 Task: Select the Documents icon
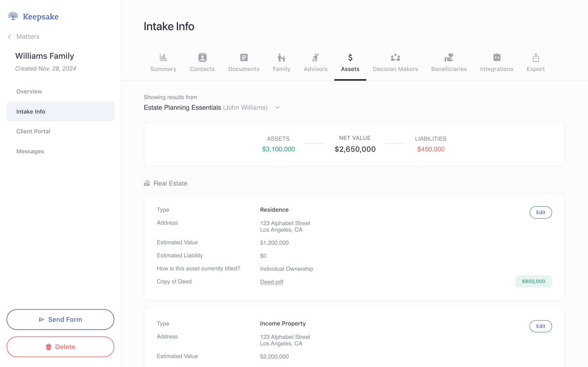click(244, 57)
